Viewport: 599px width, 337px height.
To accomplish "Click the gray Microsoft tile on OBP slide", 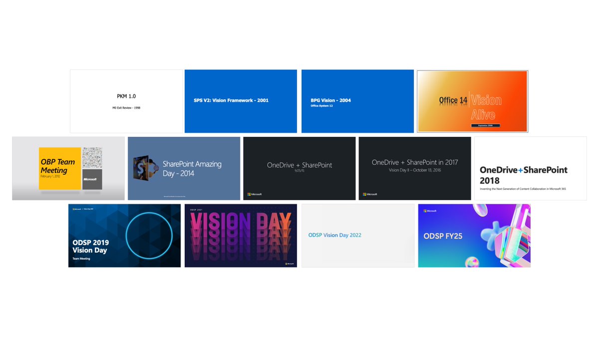I will click(x=92, y=179).
